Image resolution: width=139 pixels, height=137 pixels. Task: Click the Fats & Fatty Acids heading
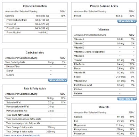(35, 88)
